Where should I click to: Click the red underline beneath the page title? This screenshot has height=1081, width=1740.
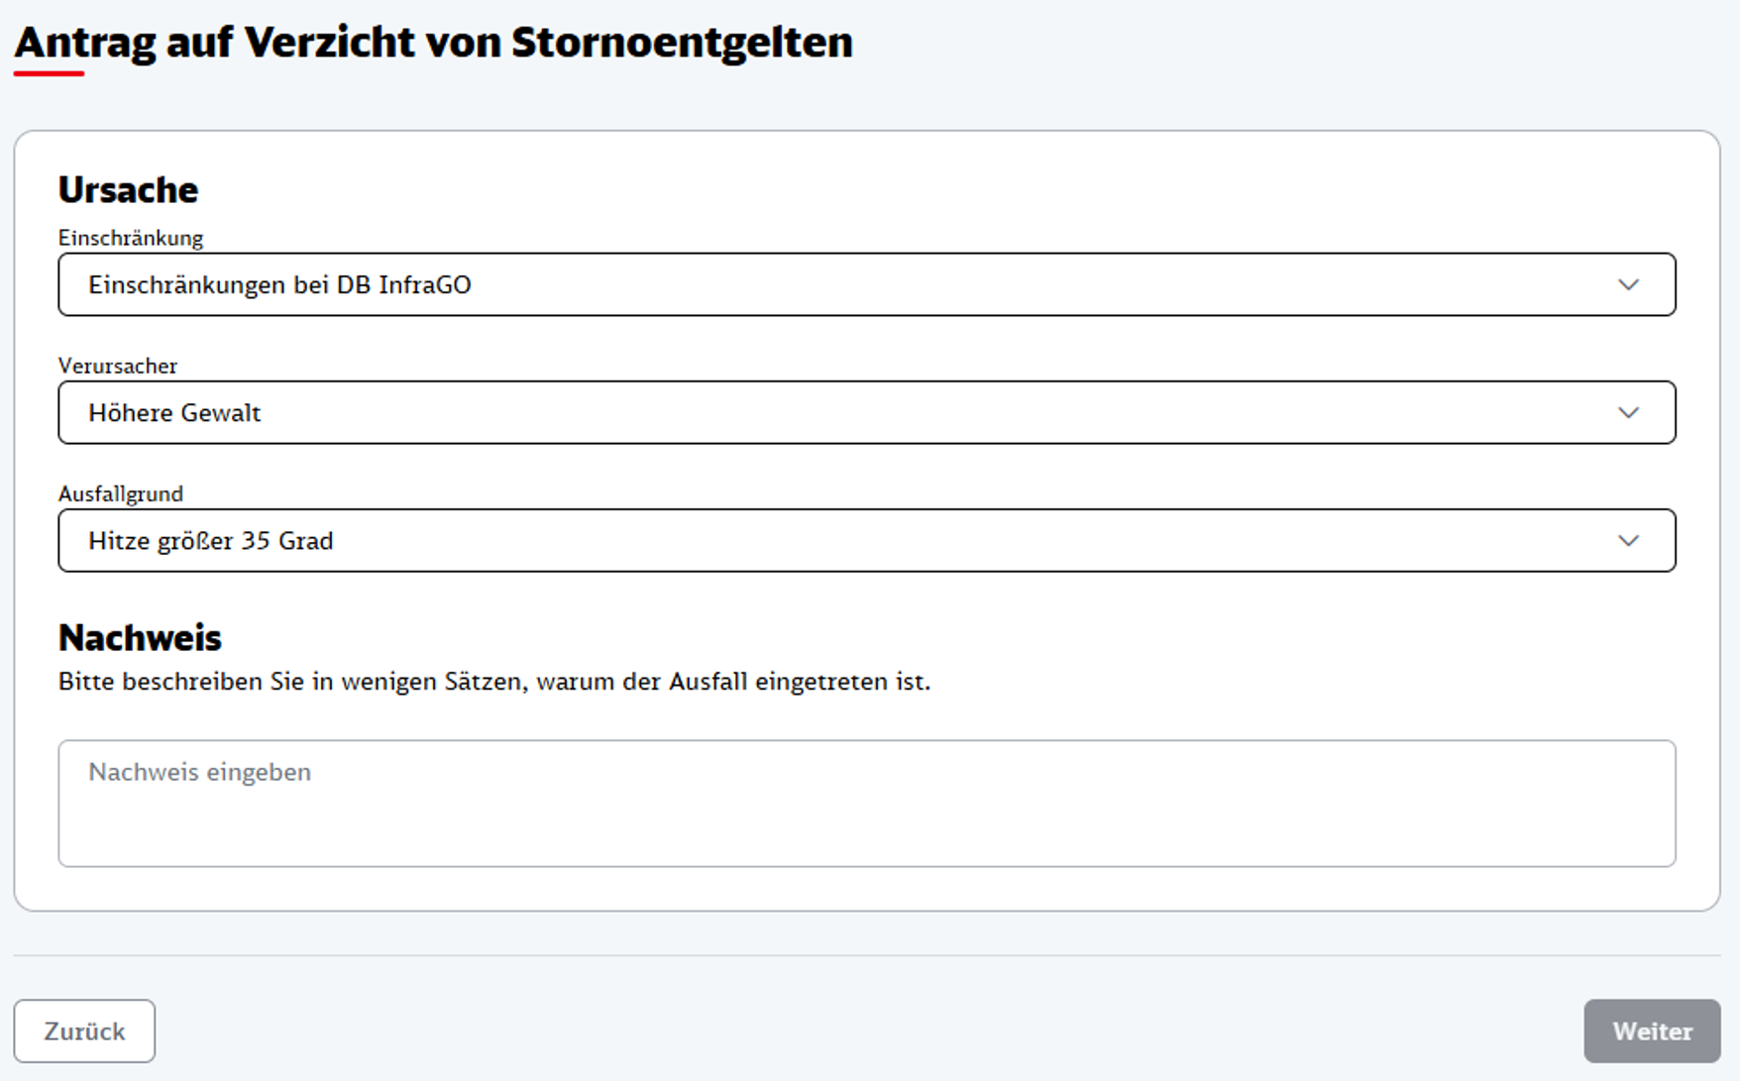pos(49,72)
